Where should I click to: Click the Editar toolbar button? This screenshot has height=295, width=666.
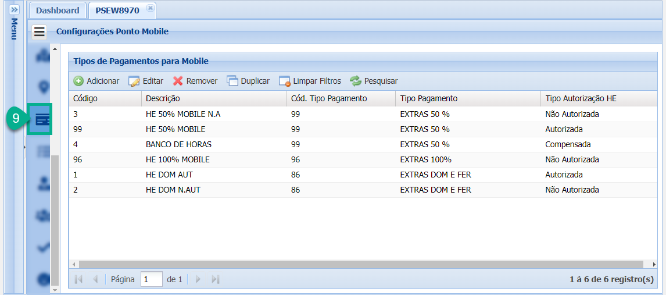[146, 81]
